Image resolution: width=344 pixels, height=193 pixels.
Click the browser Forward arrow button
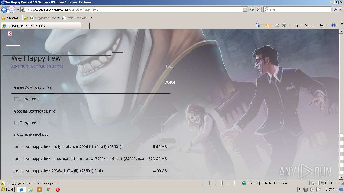12,10
